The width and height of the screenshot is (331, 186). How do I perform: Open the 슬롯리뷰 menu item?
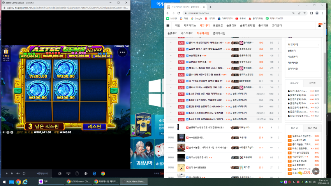231,26
